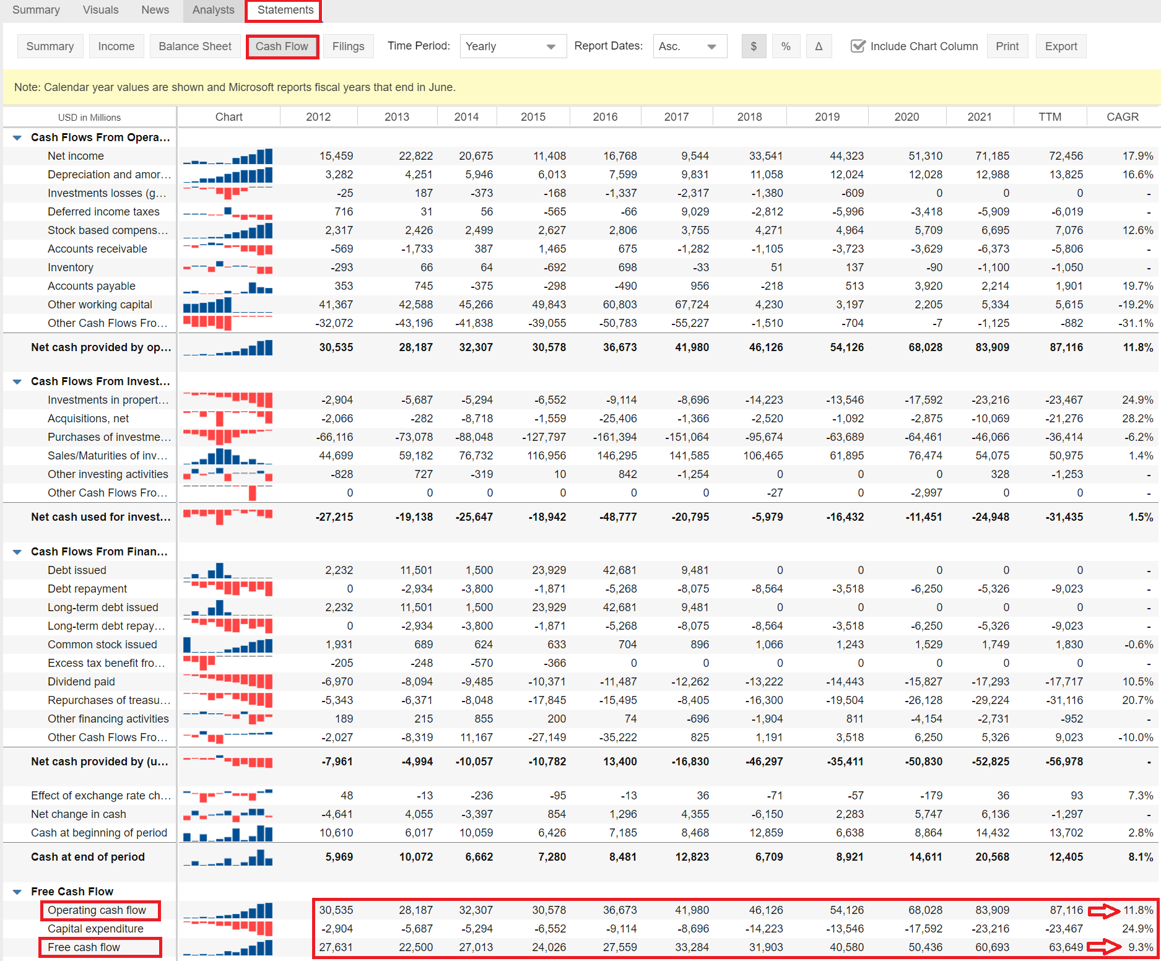1161x961 pixels.
Task: Click the Free cash flow sparkline
Action: 228,947
